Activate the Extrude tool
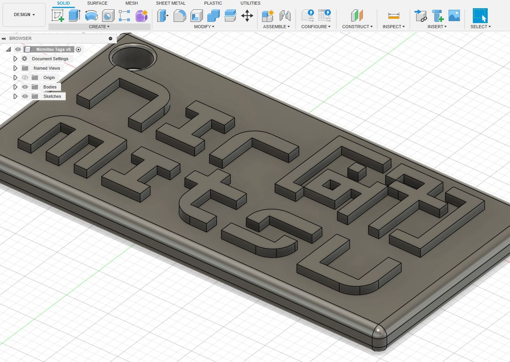Image resolution: width=510 pixels, height=362 pixels. pos(74,16)
